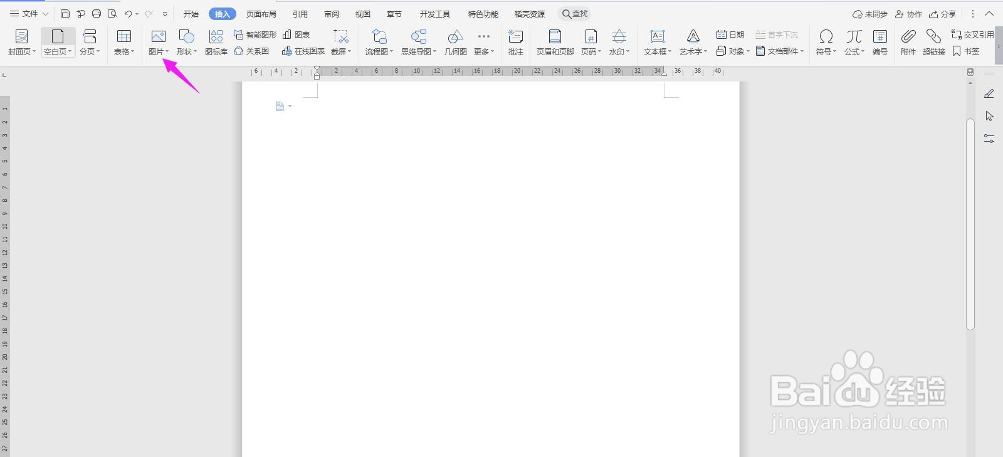
Task: Open the 文件 menu
Action: [x=29, y=13]
